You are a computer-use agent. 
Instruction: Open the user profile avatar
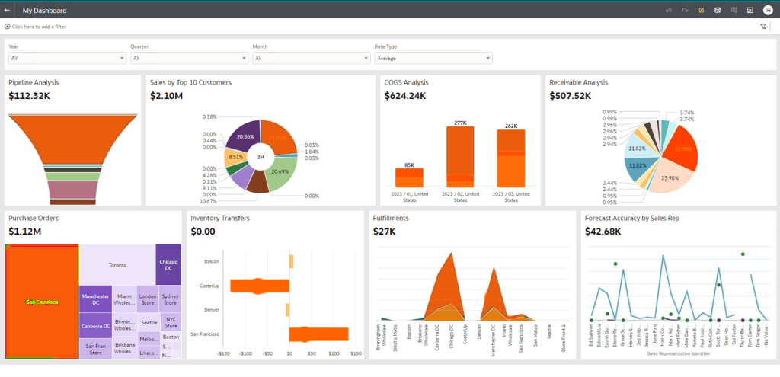point(768,11)
